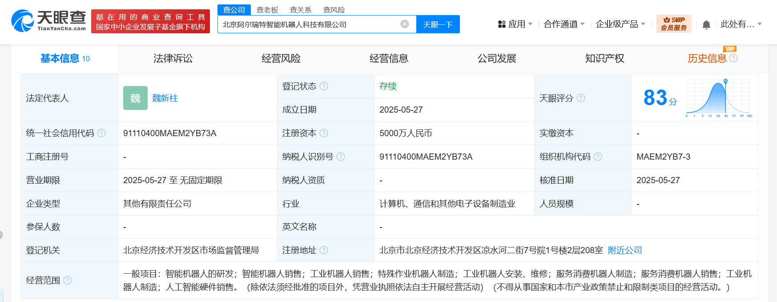The width and height of the screenshot is (777, 302).
Task: Expand the 企业级产品 dropdown
Action: tap(620, 24)
